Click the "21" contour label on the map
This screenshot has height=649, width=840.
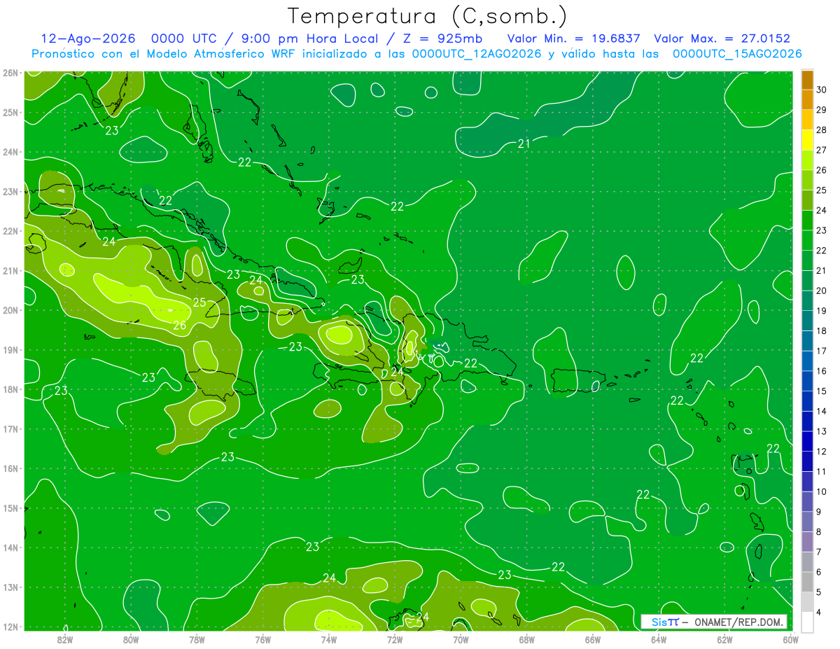click(x=524, y=144)
